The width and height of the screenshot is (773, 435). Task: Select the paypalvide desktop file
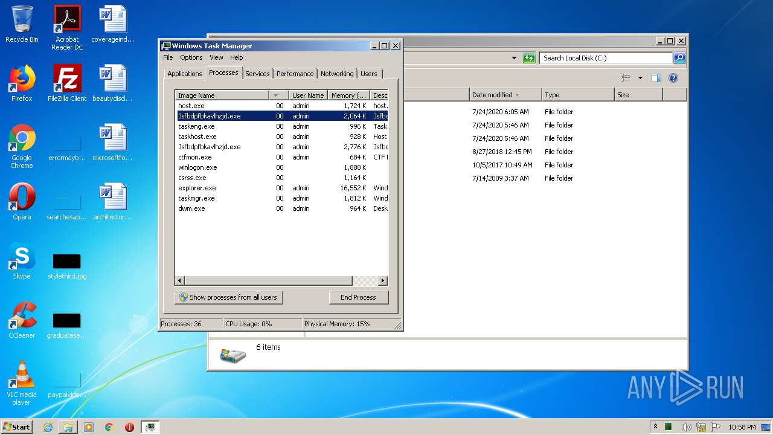click(67, 384)
